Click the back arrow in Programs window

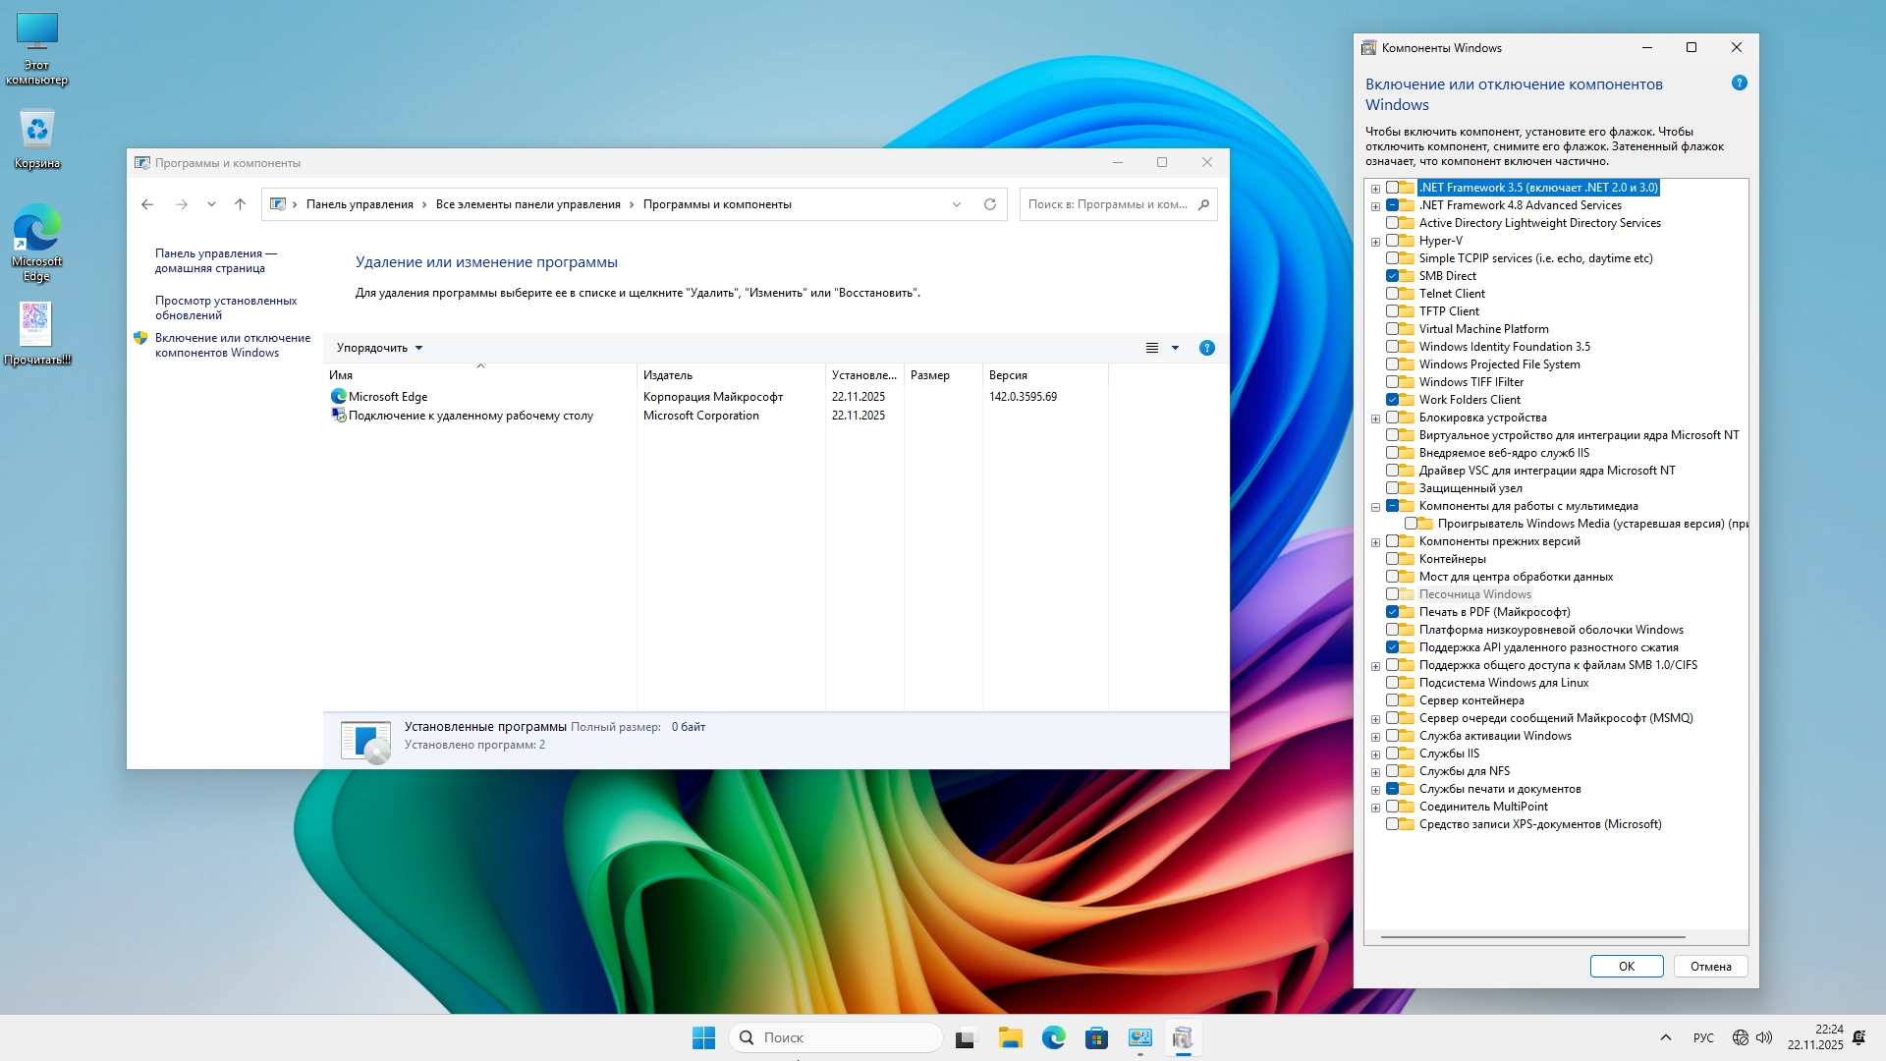click(x=147, y=204)
